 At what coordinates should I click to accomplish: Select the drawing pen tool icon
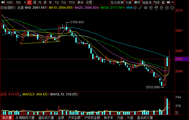click(140, 8)
